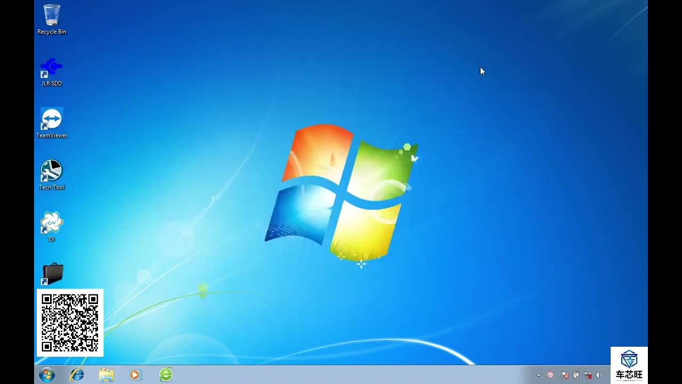Launch Internet Explorer from the taskbar
The image size is (682, 384).
pos(77,375)
